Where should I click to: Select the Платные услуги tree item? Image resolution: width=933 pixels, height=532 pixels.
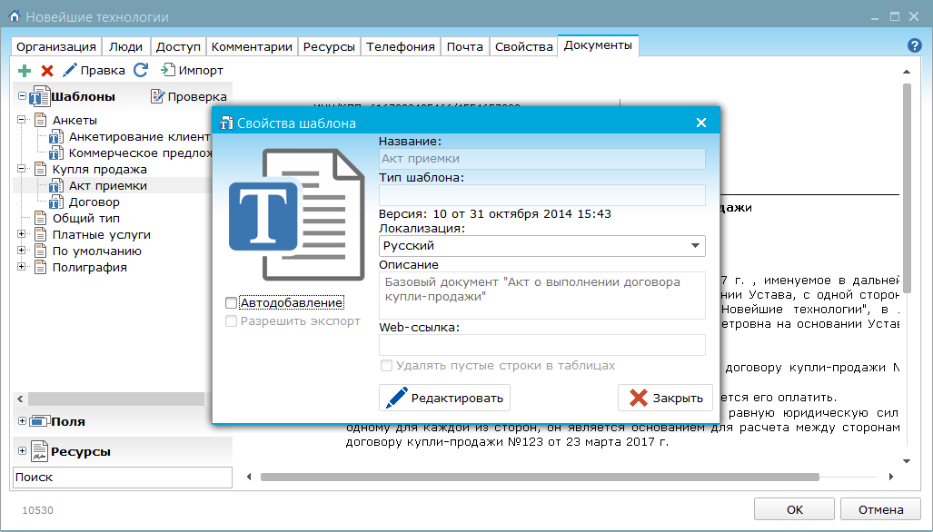(x=101, y=235)
